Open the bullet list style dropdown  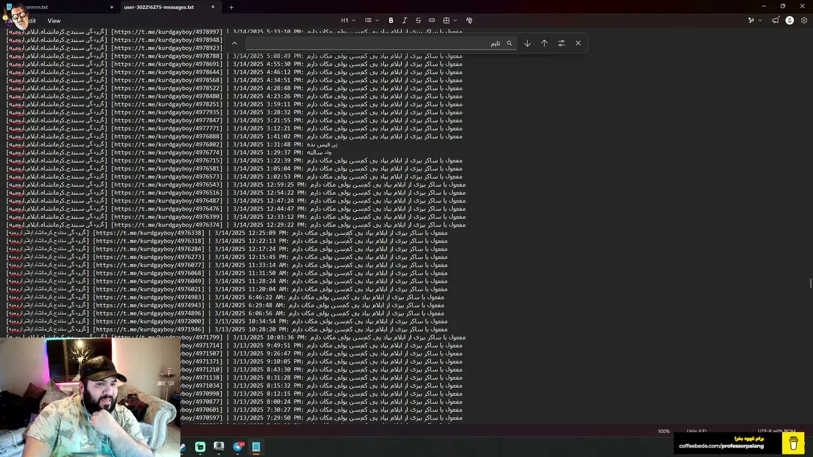coord(372,20)
